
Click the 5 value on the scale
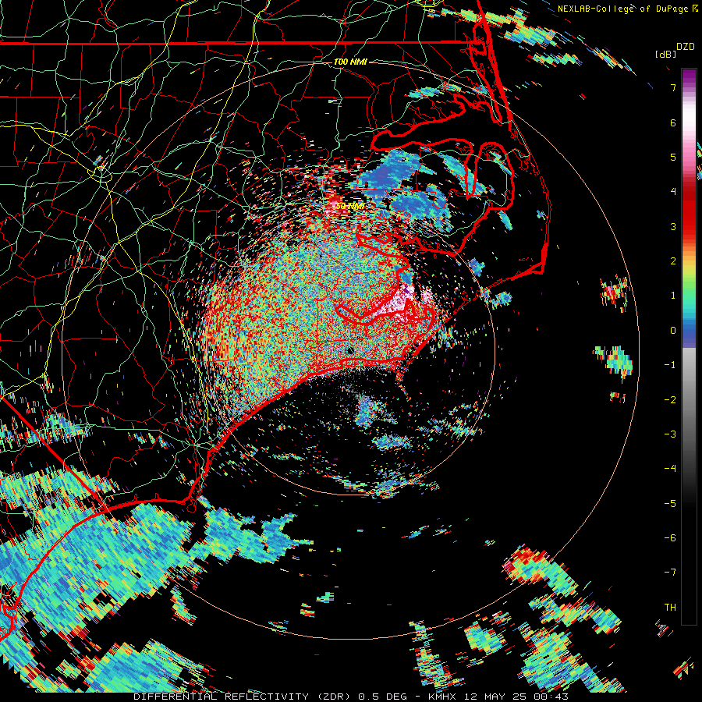673,157
